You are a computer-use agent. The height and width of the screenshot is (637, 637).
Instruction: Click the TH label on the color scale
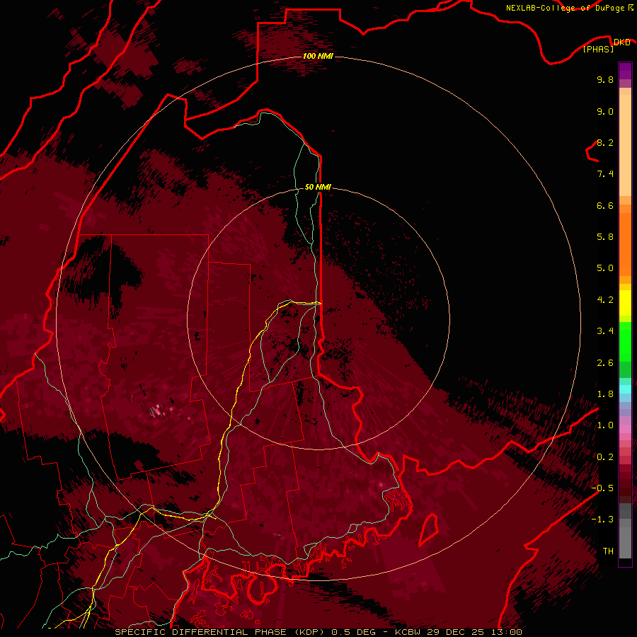point(608,551)
